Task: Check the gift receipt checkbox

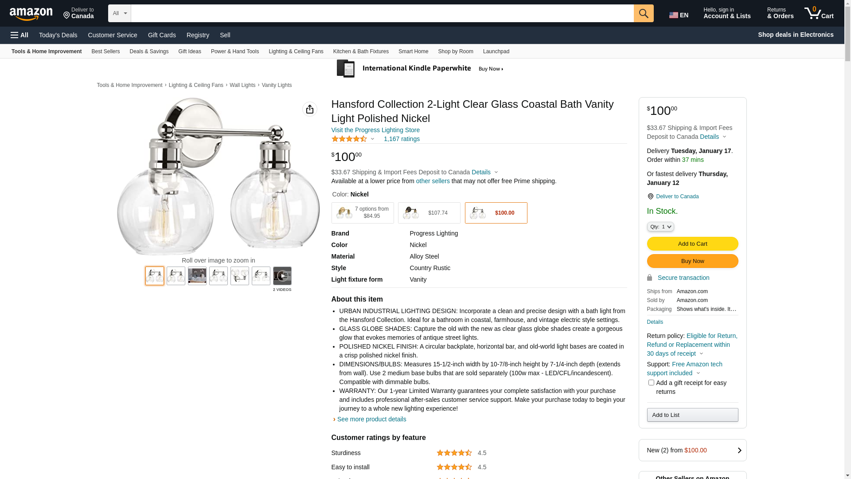Action: [x=651, y=382]
